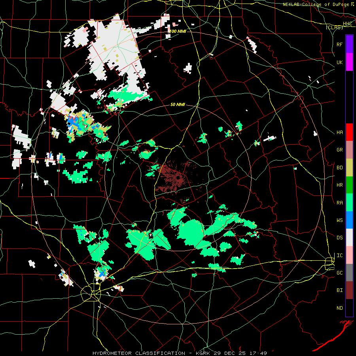
Task: Click the RA legend label
Action: point(339,203)
